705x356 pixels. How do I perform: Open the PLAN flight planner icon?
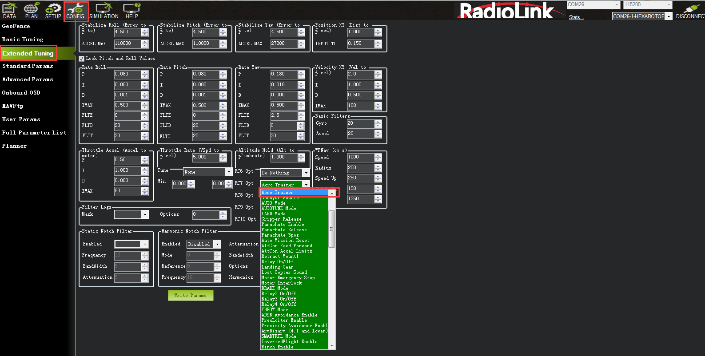coord(31,11)
